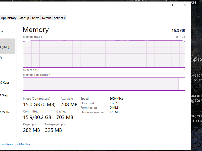The width and height of the screenshot is (202, 151).
Task: Click the 16.0 GB total memory label
Action: pyautogui.click(x=178, y=31)
